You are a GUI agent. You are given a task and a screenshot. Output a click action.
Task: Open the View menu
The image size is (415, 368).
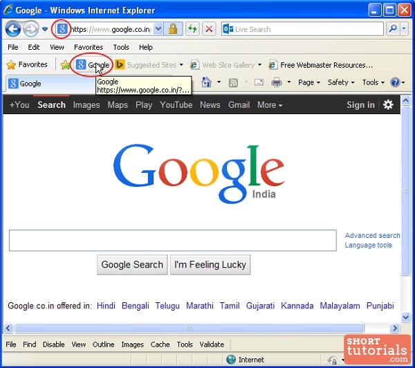tap(57, 47)
